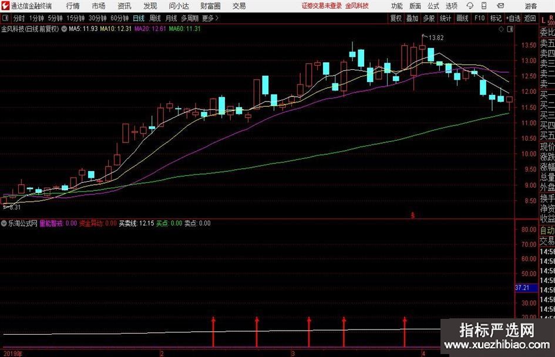
Task: Switch to the 15分钟 period tab
Action: coord(76,18)
